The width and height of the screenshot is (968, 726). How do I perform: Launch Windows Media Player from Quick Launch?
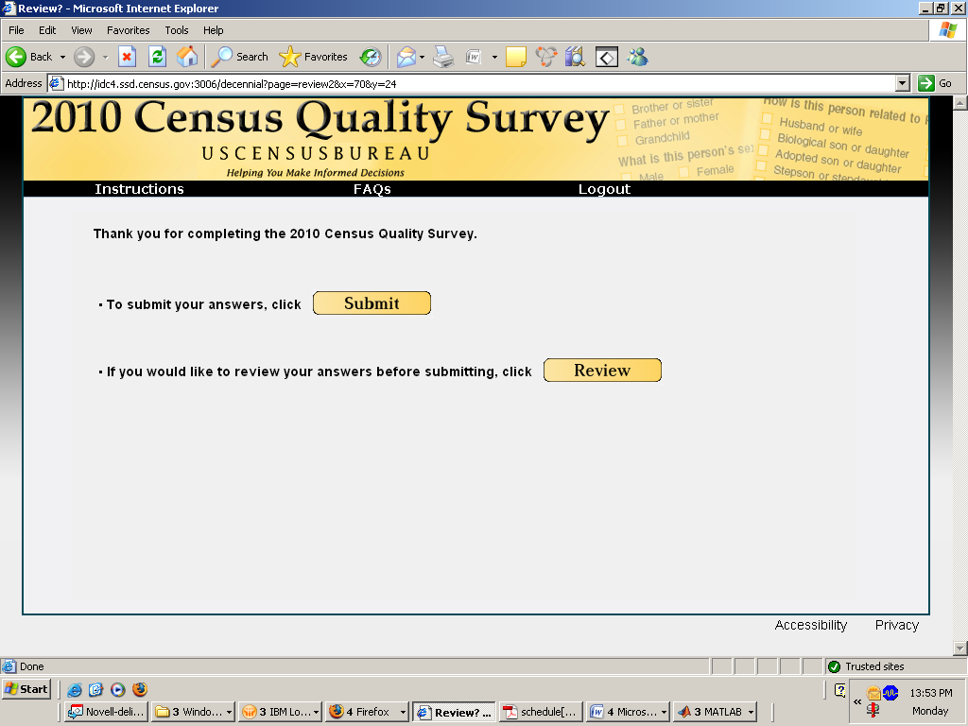click(118, 689)
